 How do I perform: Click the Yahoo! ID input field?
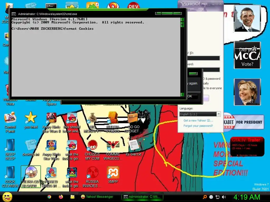tap(204, 58)
